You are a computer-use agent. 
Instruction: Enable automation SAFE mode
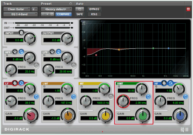tap(80, 14)
